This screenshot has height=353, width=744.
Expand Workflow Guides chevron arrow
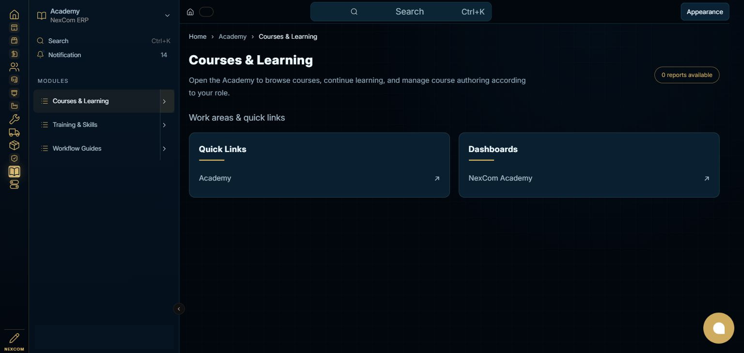(164, 149)
